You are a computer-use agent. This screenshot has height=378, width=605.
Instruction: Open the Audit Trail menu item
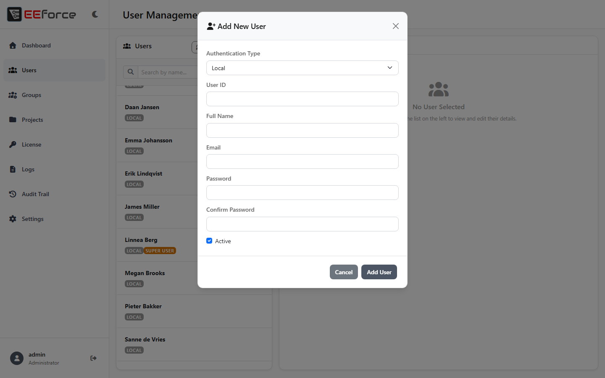(x=54, y=194)
